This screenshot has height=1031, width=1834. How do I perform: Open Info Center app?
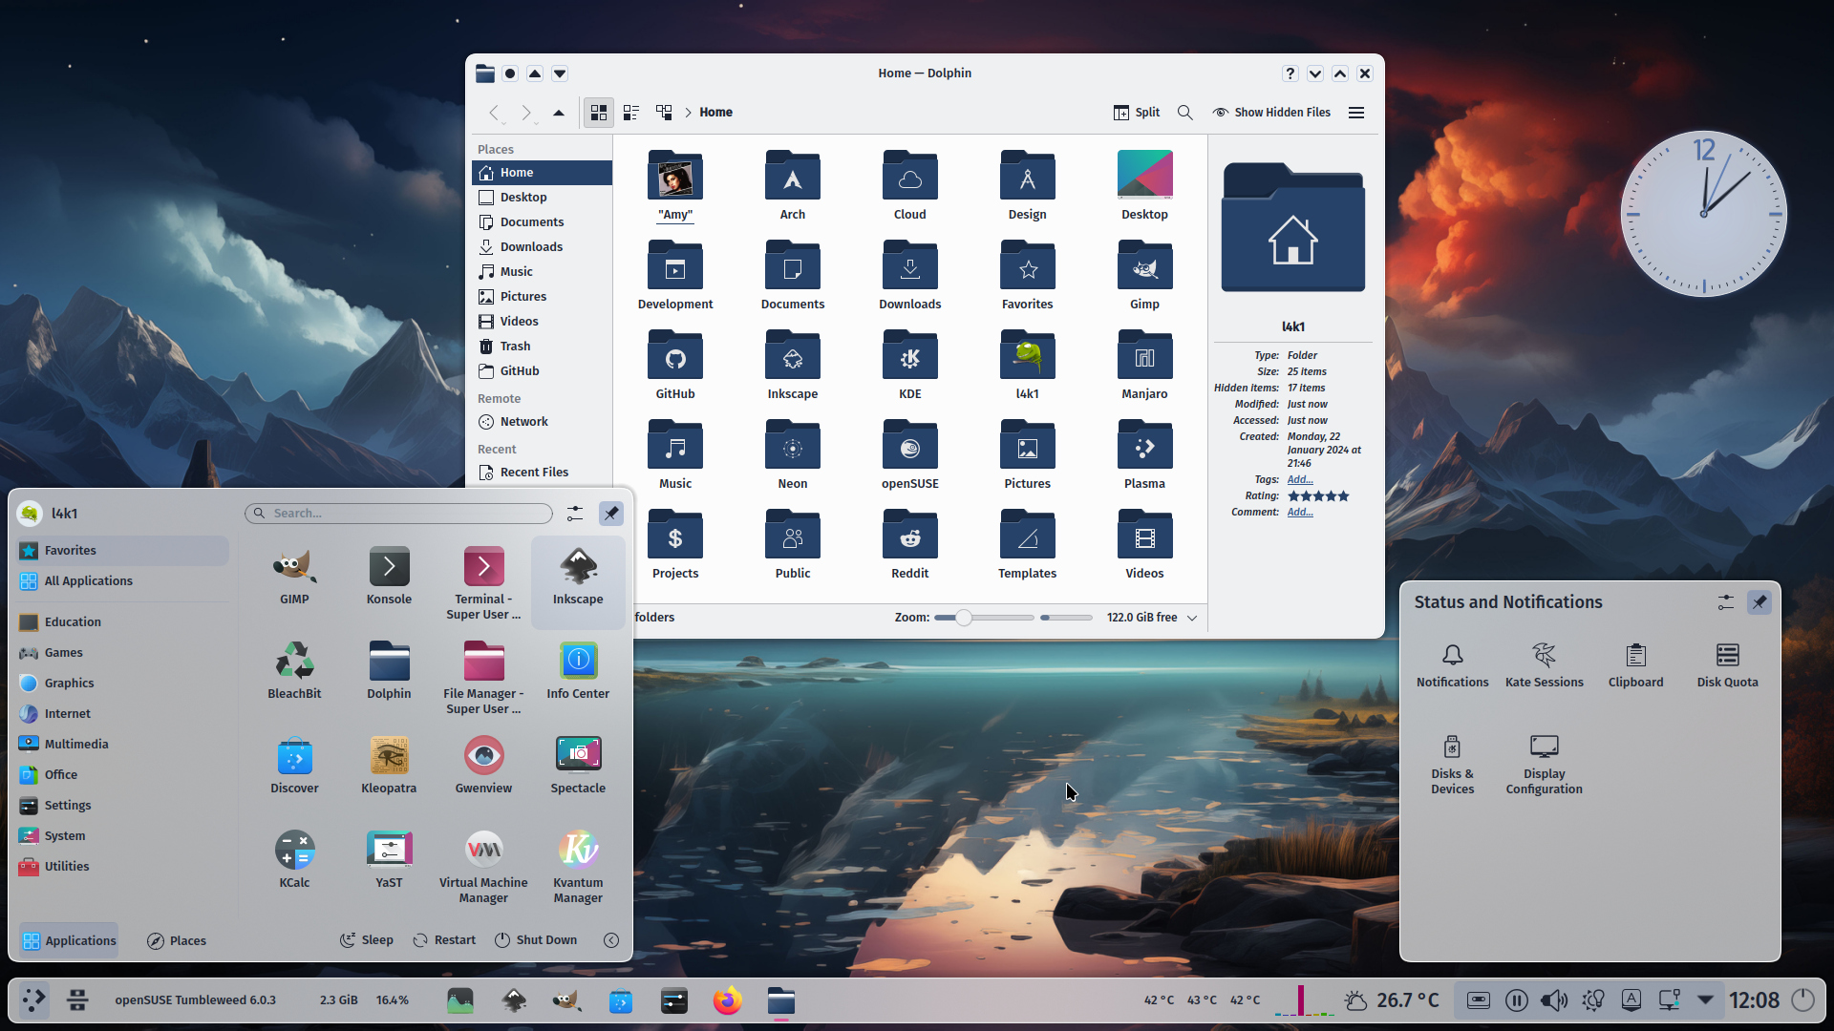578,671
